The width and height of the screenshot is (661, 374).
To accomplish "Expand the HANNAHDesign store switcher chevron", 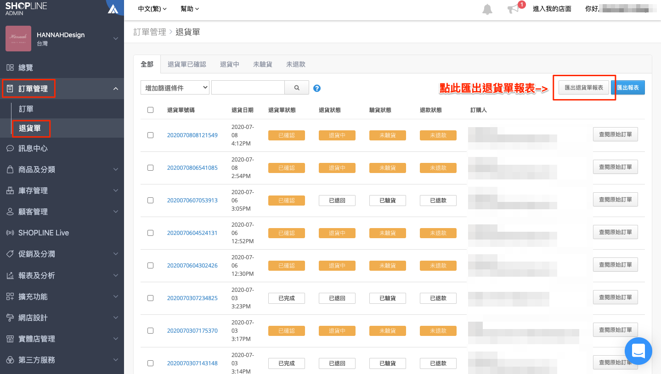I will (116, 39).
